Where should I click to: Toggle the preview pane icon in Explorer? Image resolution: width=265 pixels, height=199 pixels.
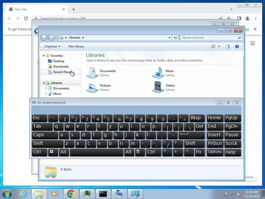[228, 46]
